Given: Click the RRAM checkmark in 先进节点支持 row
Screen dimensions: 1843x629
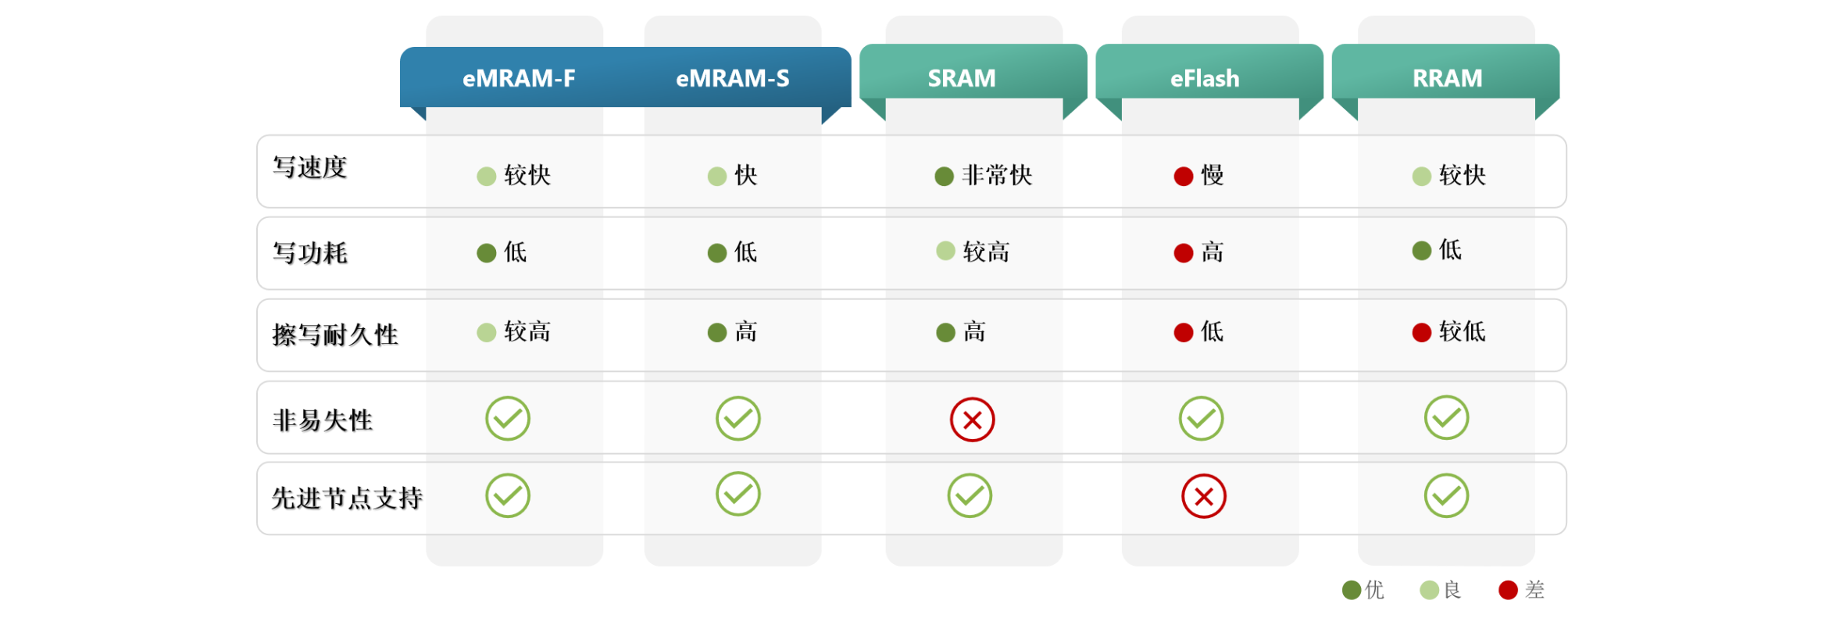Looking at the screenshot, I should click(x=1446, y=495).
